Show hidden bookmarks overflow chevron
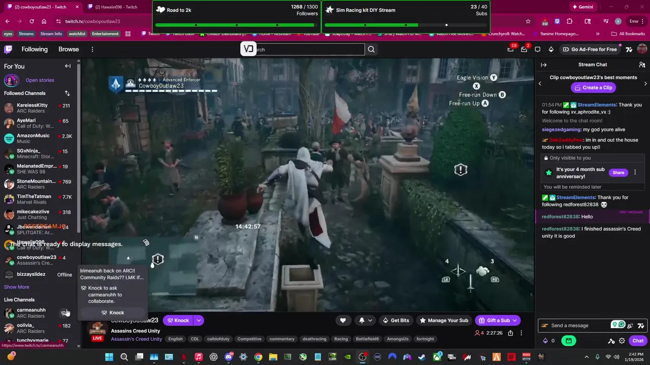The height and width of the screenshot is (365, 650). click(x=597, y=34)
